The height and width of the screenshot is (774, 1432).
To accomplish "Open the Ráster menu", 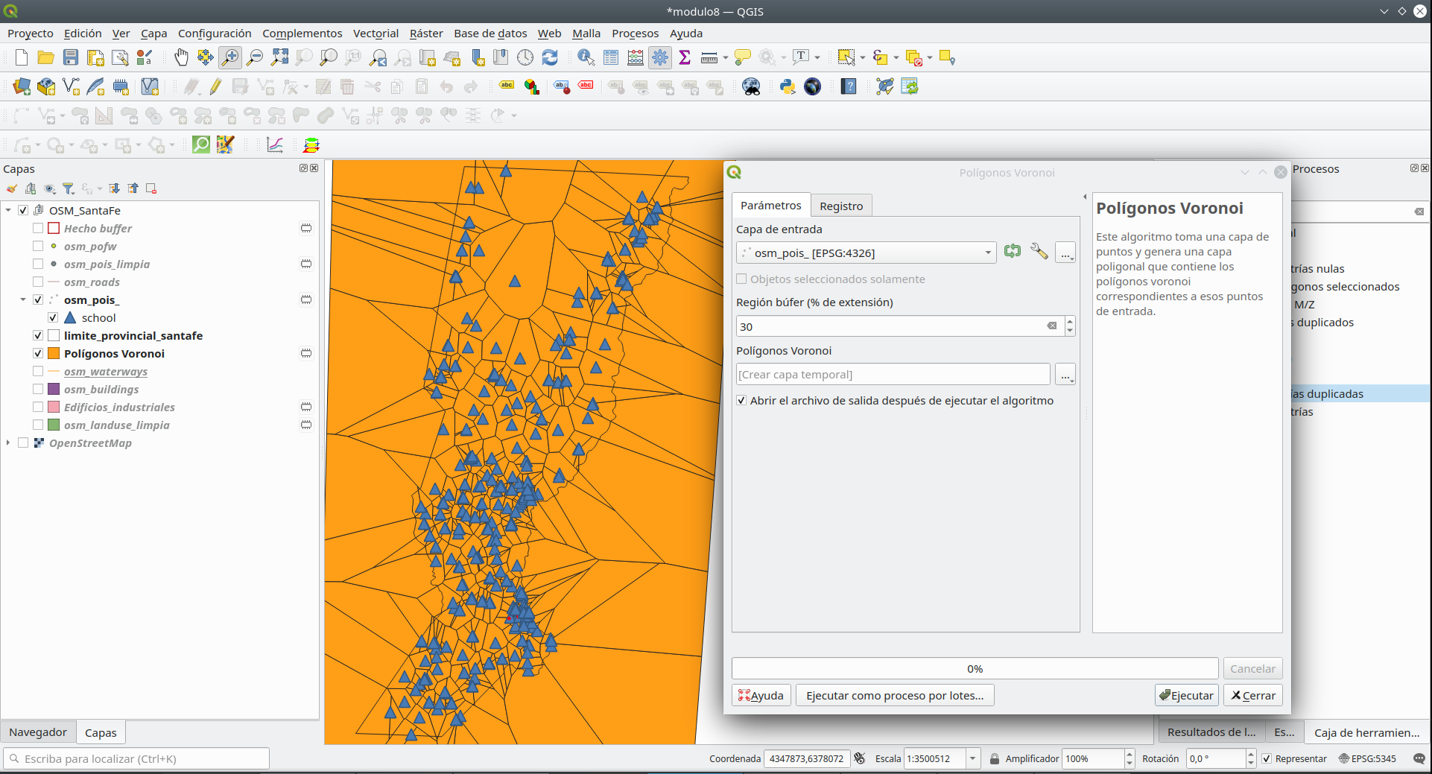I will tap(426, 33).
